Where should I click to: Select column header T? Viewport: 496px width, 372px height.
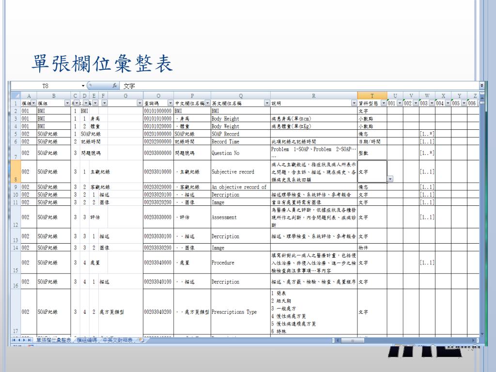tap(372, 95)
